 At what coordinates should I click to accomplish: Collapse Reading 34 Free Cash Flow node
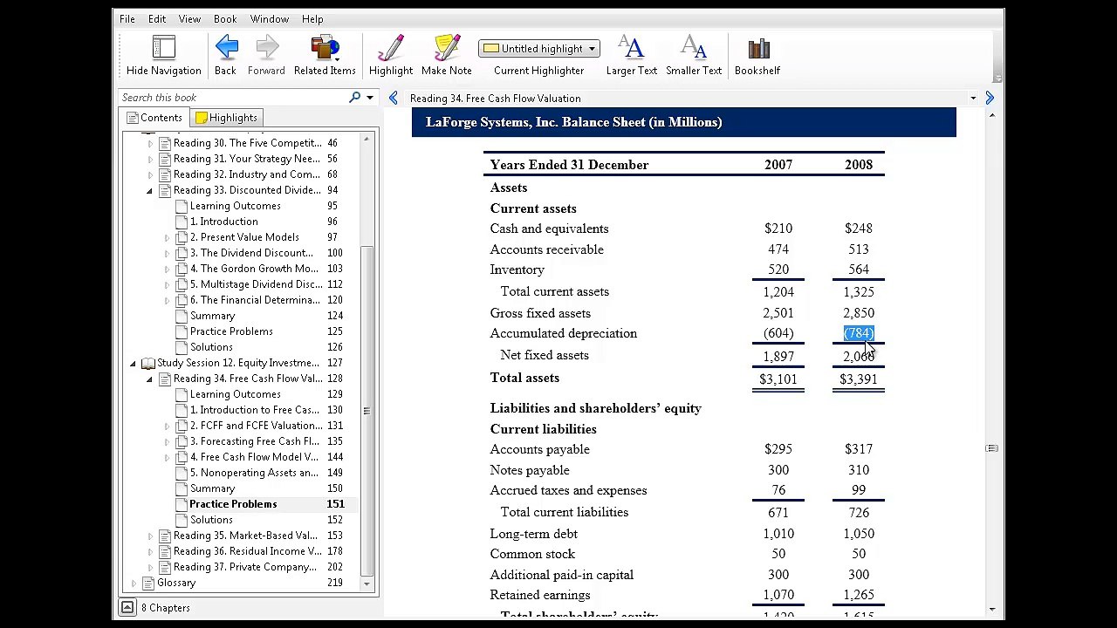(x=150, y=379)
